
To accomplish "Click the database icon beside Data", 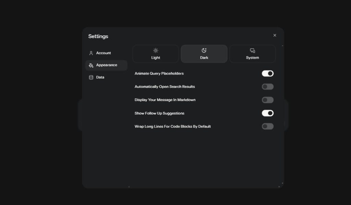I will (x=91, y=78).
